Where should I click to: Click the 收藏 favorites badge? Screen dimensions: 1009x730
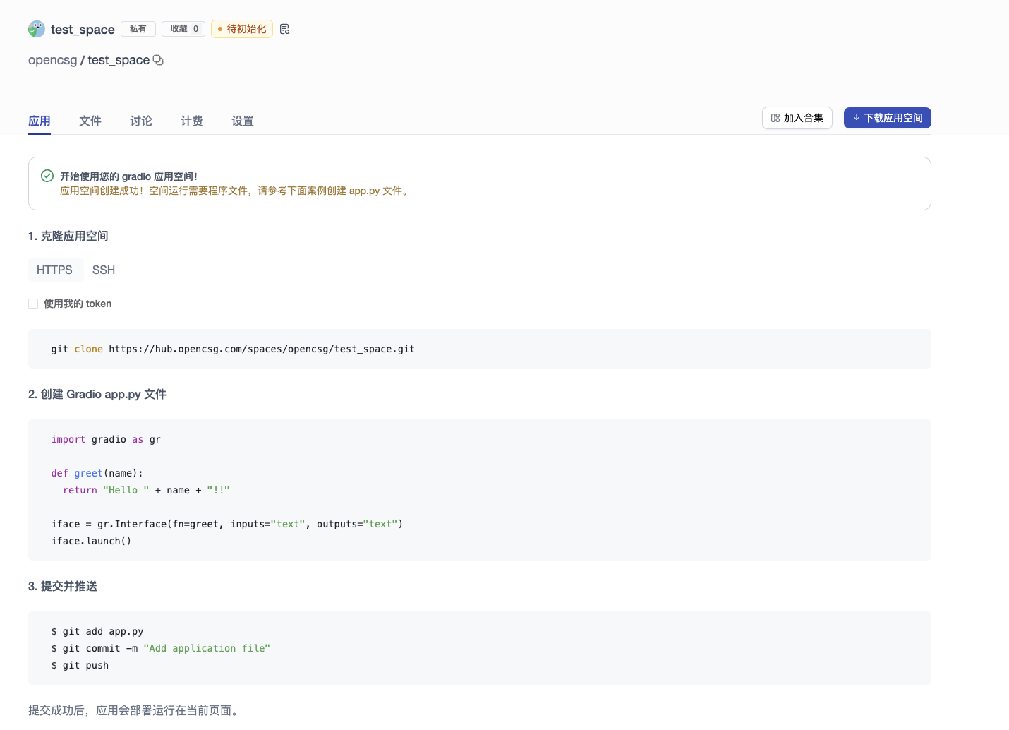point(183,29)
